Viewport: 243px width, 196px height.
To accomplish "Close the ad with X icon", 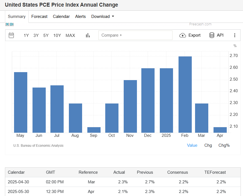I will click(7, 24).
